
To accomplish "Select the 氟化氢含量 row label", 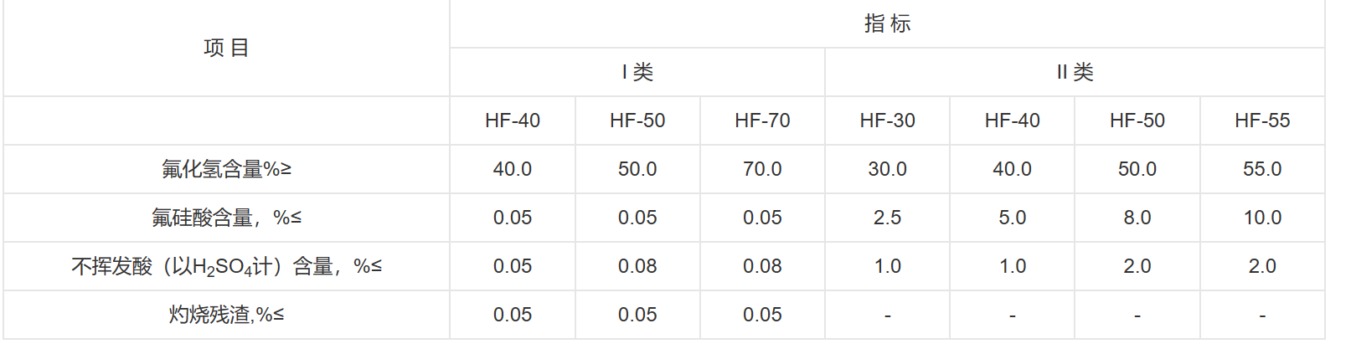I will point(226,169).
